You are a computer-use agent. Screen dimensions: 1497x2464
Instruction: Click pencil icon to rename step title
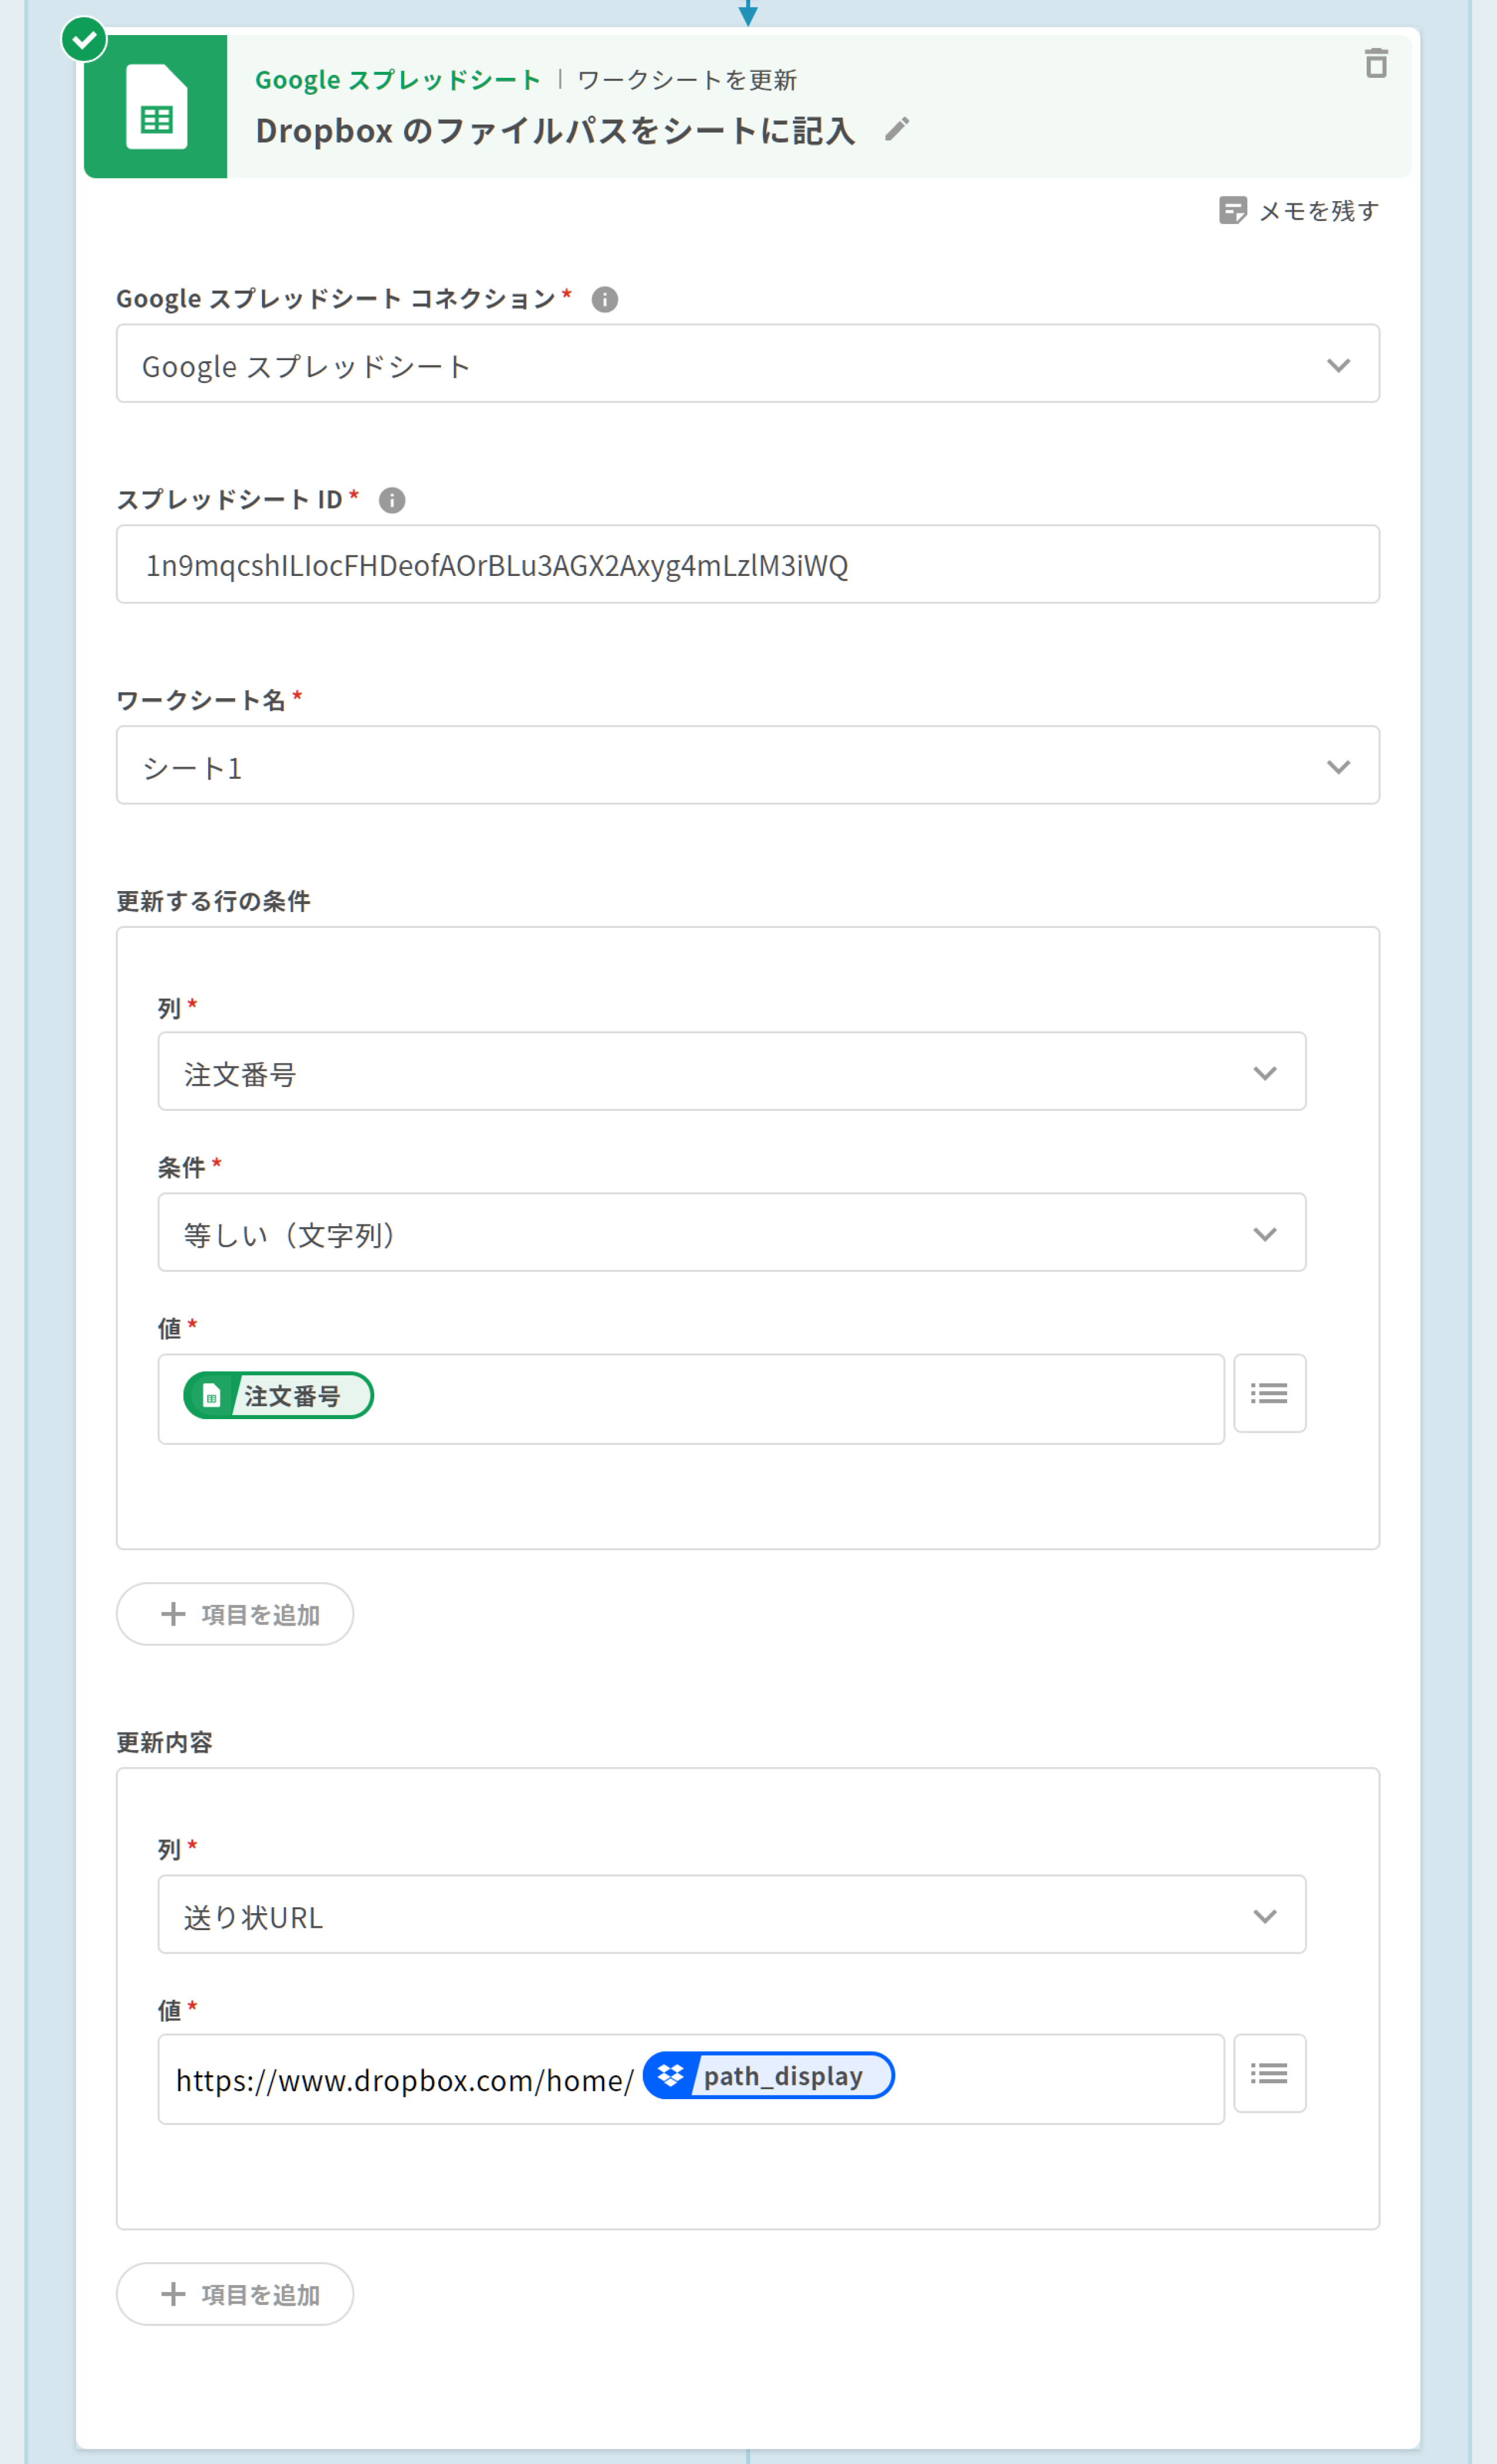(897, 129)
